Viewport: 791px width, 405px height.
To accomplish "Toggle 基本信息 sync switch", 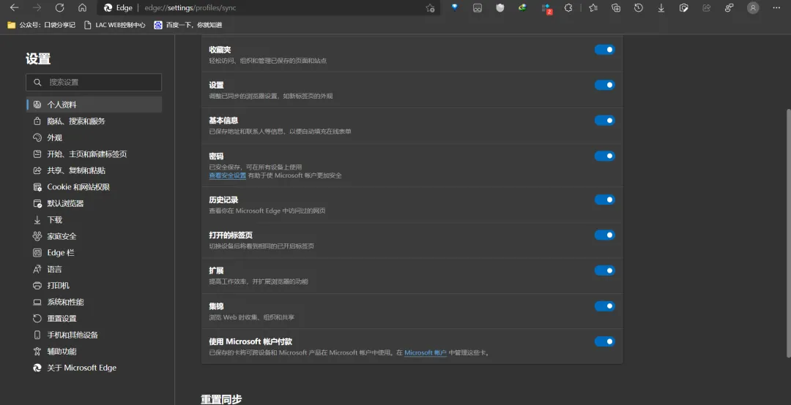I will pos(604,121).
